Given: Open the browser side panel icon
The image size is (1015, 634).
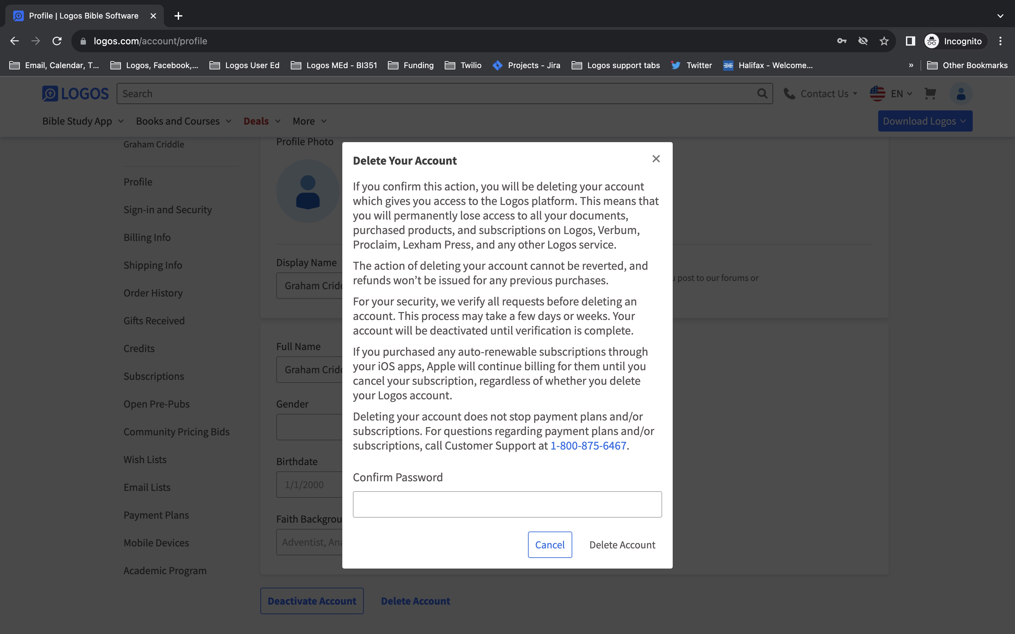Looking at the screenshot, I should (910, 41).
